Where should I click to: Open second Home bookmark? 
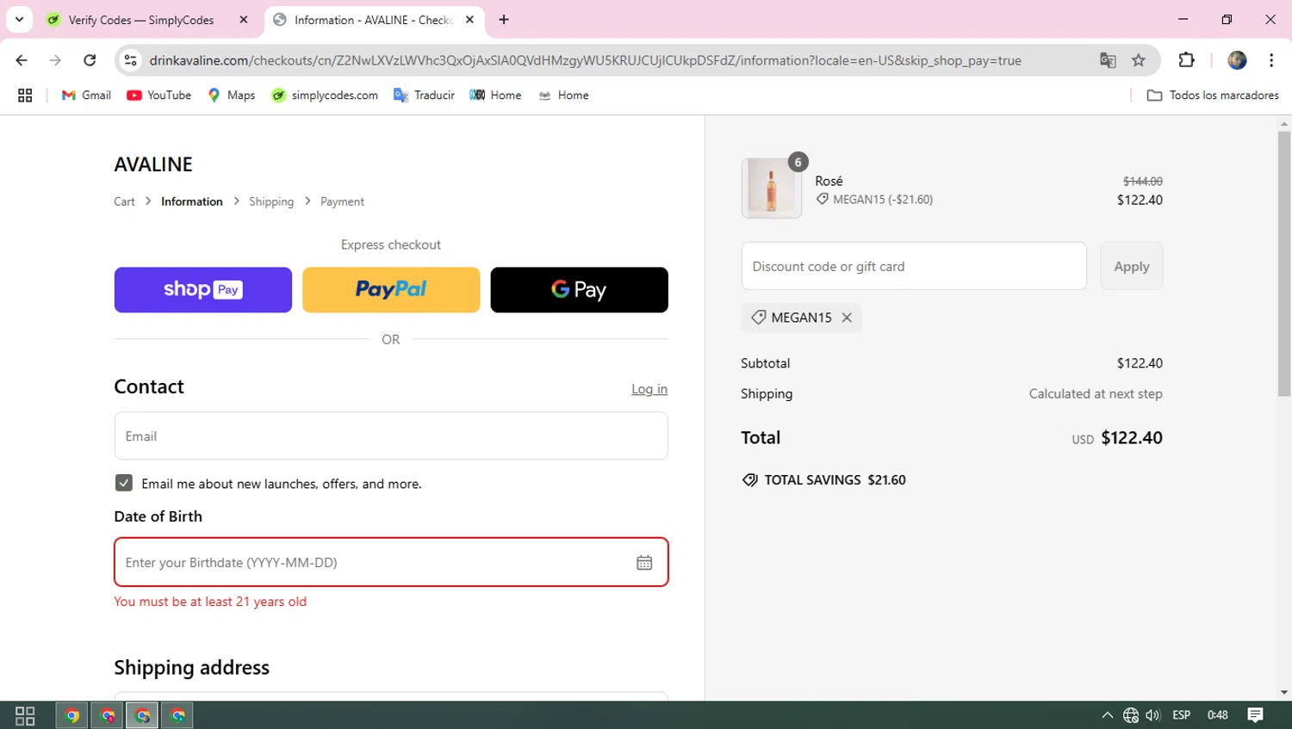point(563,96)
